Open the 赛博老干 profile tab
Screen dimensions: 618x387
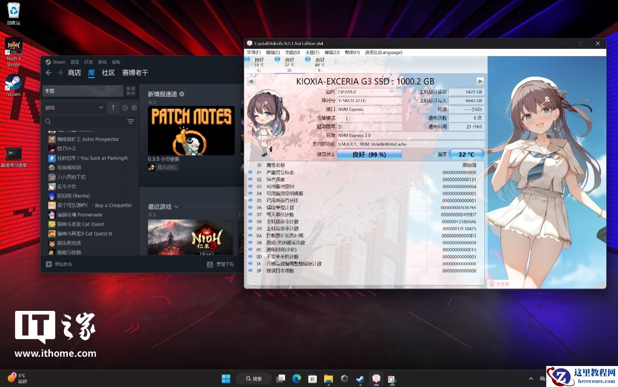click(135, 73)
